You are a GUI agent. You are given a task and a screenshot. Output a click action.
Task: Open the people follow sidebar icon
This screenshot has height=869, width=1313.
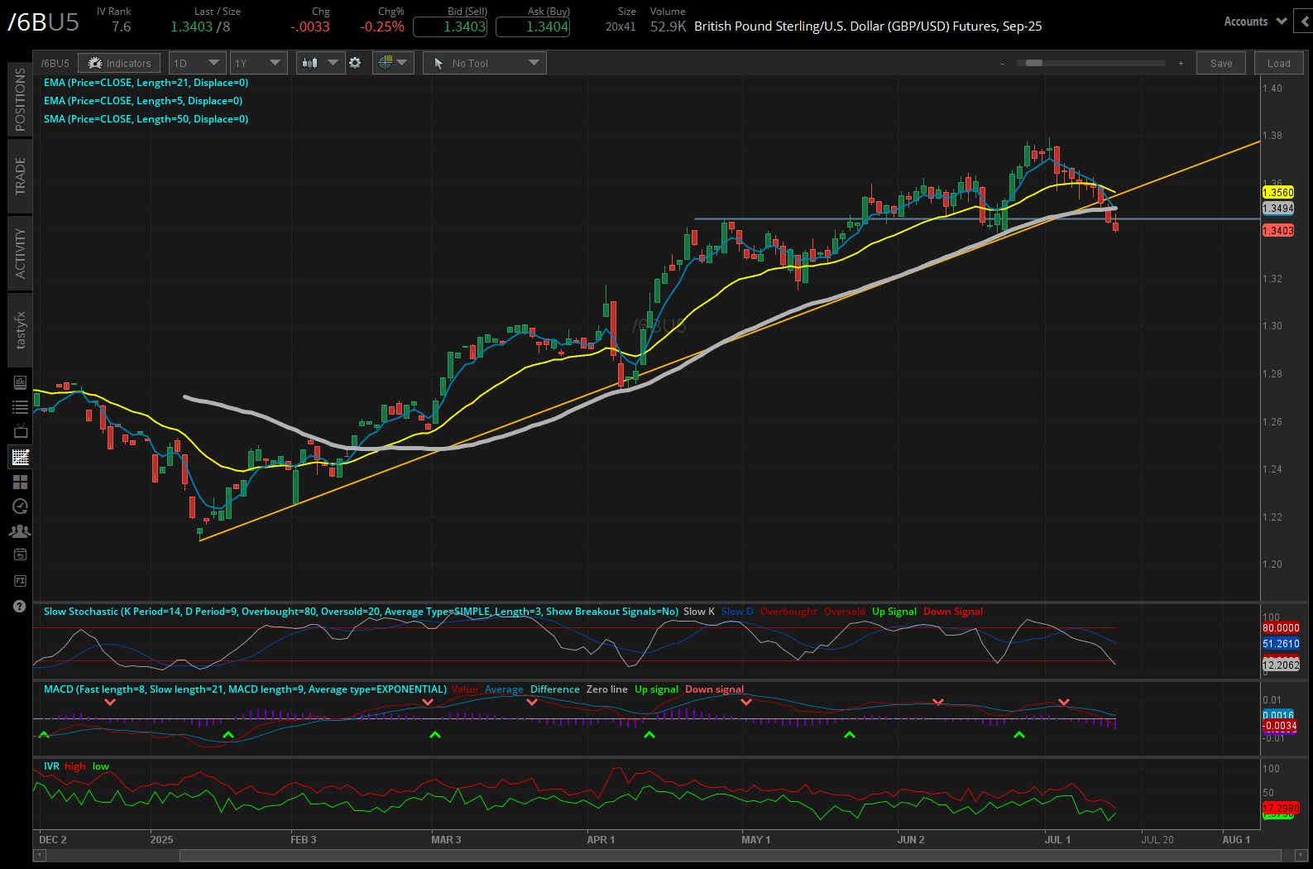(20, 531)
